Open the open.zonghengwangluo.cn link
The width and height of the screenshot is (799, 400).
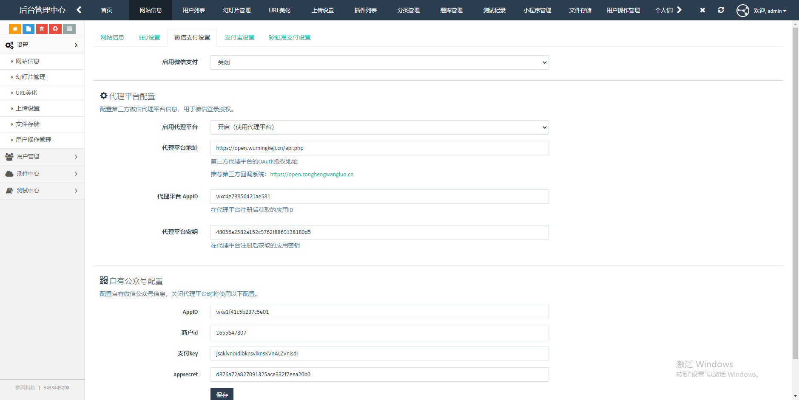[312, 175]
